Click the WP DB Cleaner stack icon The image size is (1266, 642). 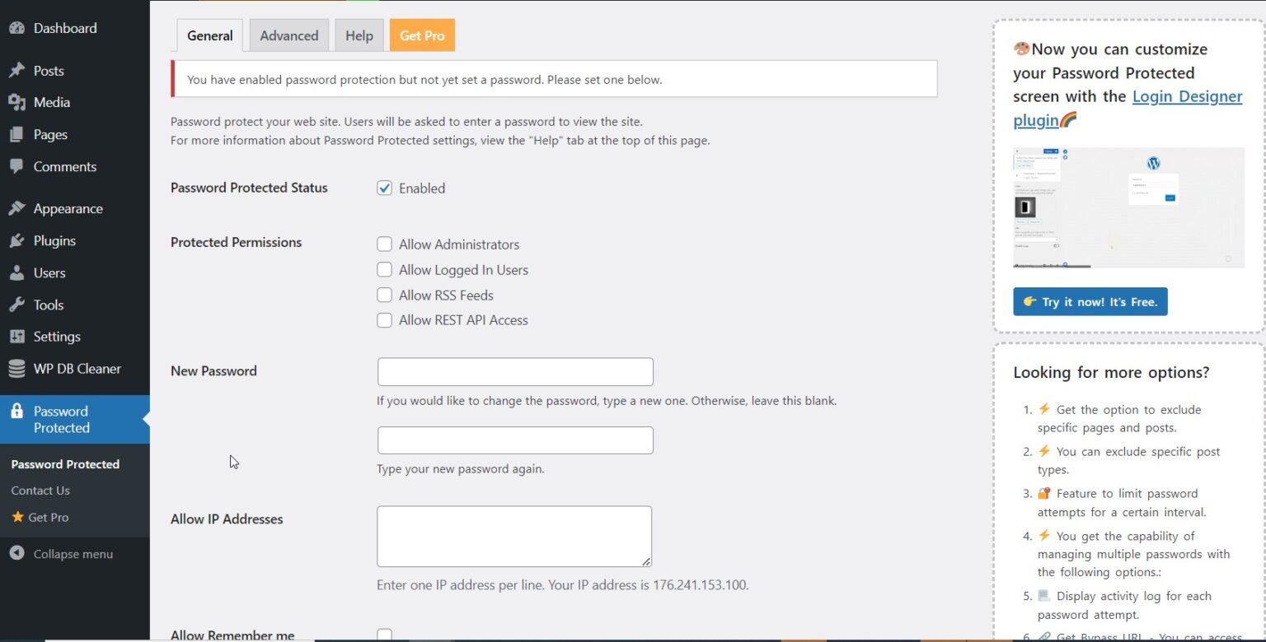click(18, 369)
